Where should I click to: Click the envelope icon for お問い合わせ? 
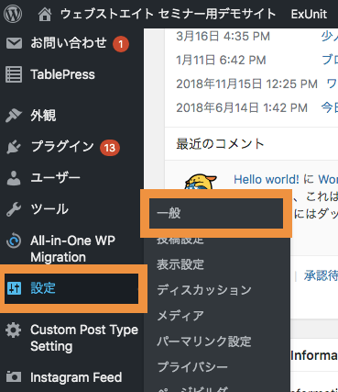tap(14, 43)
